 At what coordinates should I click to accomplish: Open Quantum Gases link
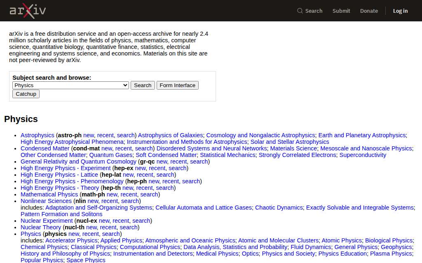(111, 155)
